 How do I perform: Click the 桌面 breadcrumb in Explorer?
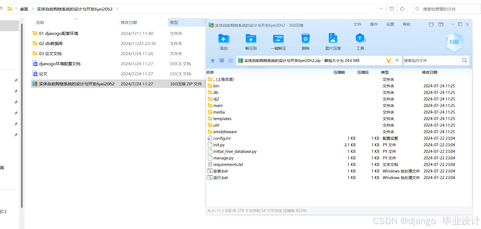tap(24, 9)
